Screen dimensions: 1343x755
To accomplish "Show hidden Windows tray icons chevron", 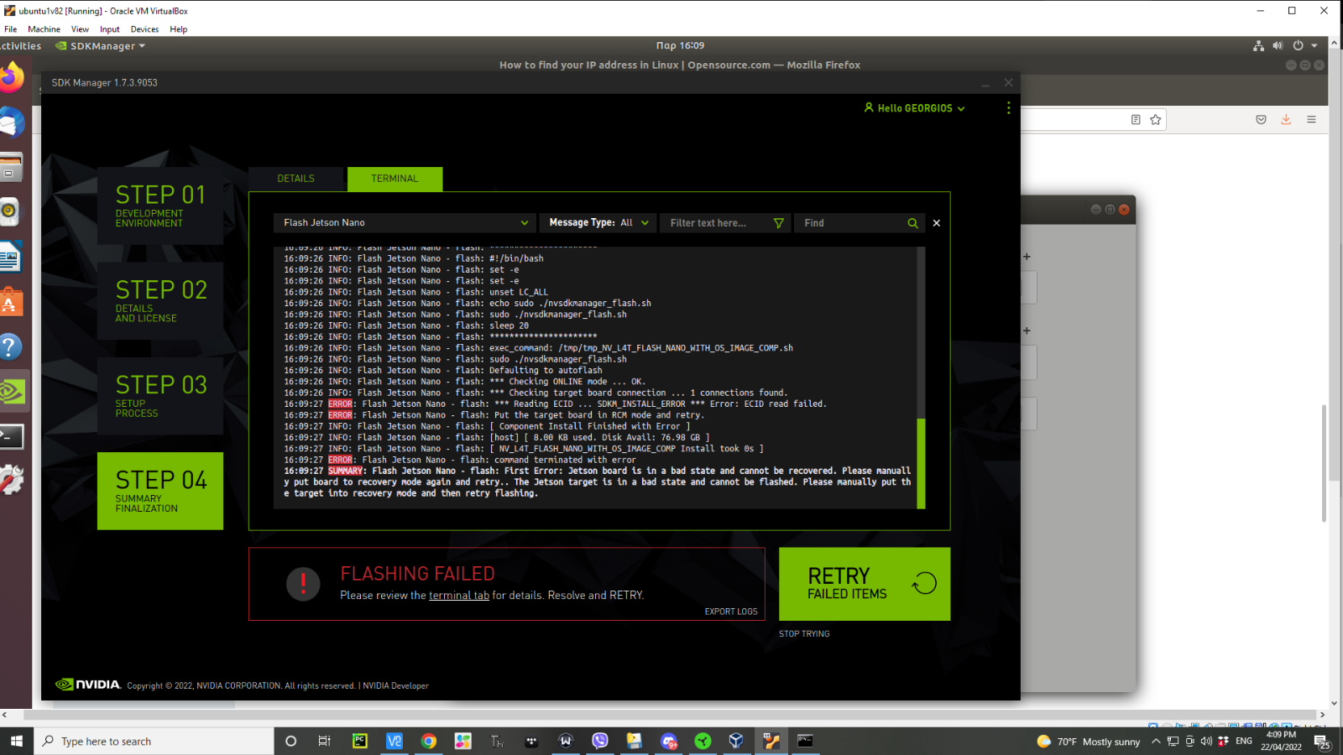I will click(1156, 742).
